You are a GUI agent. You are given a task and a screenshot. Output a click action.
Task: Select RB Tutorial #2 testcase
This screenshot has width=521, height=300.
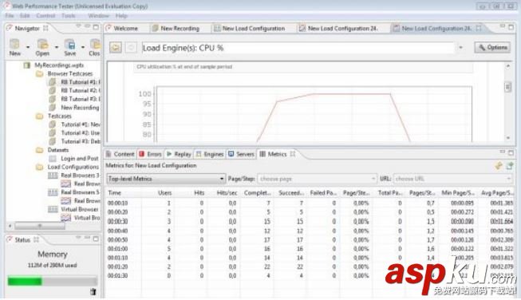(80, 90)
